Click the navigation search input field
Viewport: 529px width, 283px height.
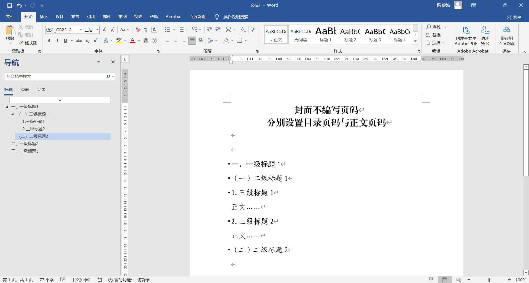click(x=55, y=76)
